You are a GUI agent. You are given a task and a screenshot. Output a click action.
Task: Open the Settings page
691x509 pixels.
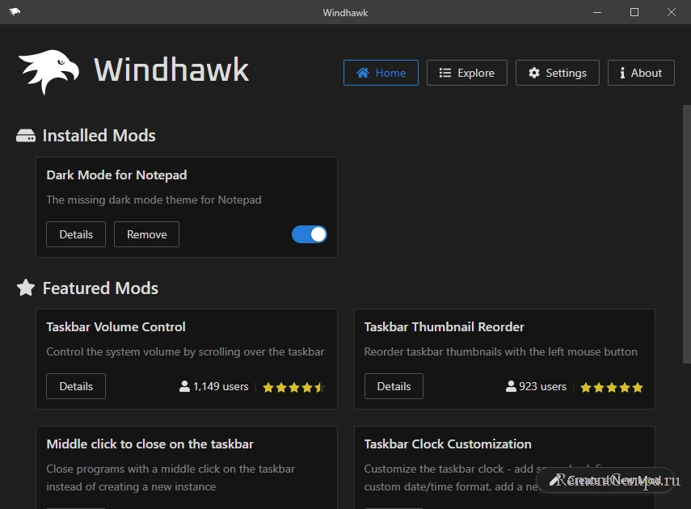557,73
